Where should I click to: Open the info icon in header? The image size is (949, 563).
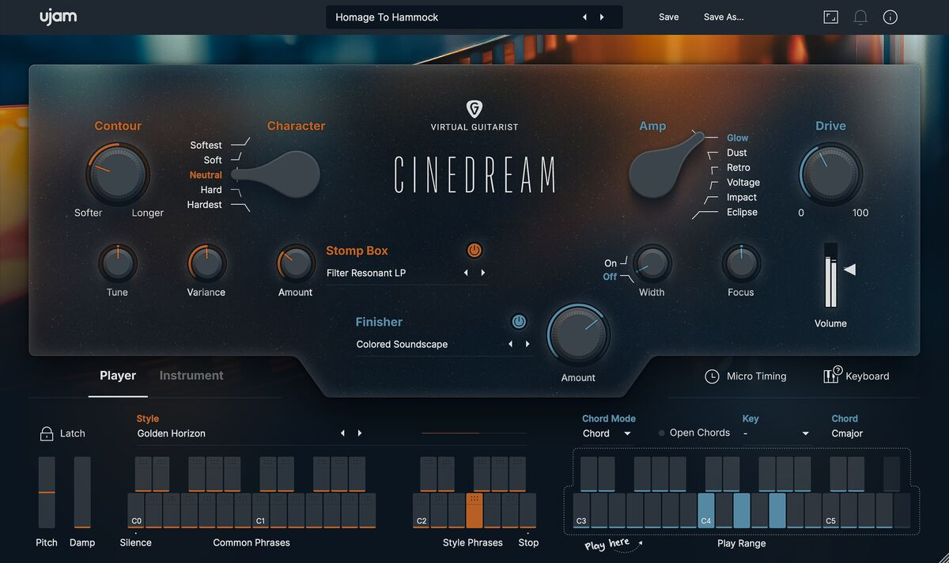click(890, 17)
